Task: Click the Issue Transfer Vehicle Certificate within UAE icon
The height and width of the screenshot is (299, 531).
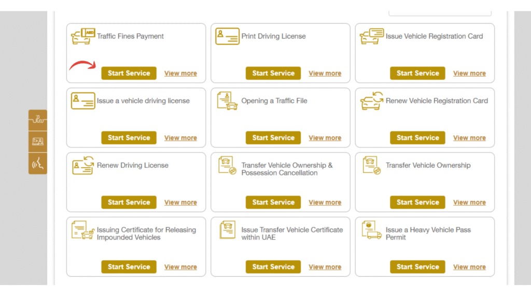Action: [x=227, y=230]
